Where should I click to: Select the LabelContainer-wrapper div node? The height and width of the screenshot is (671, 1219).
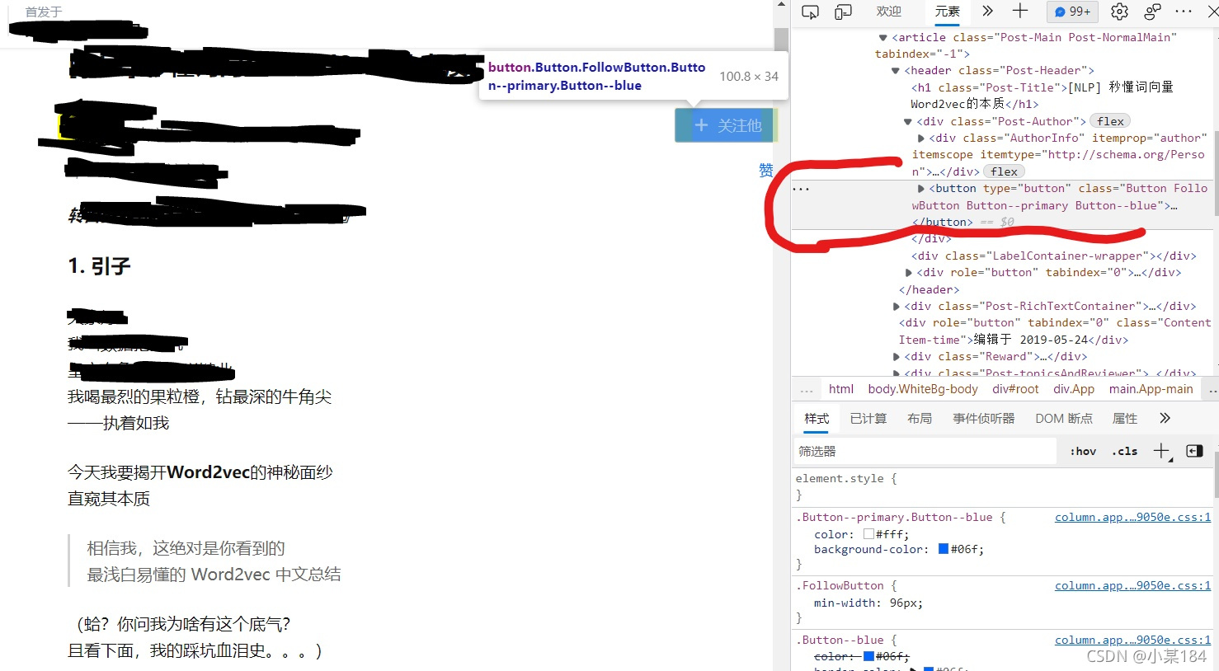tap(1054, 256)
